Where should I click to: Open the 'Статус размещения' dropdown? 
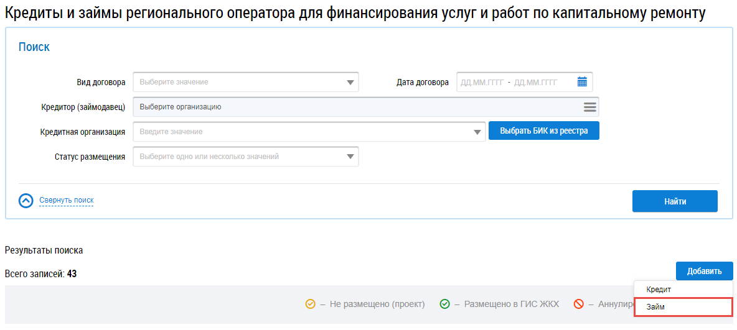(x=350, y=157)
